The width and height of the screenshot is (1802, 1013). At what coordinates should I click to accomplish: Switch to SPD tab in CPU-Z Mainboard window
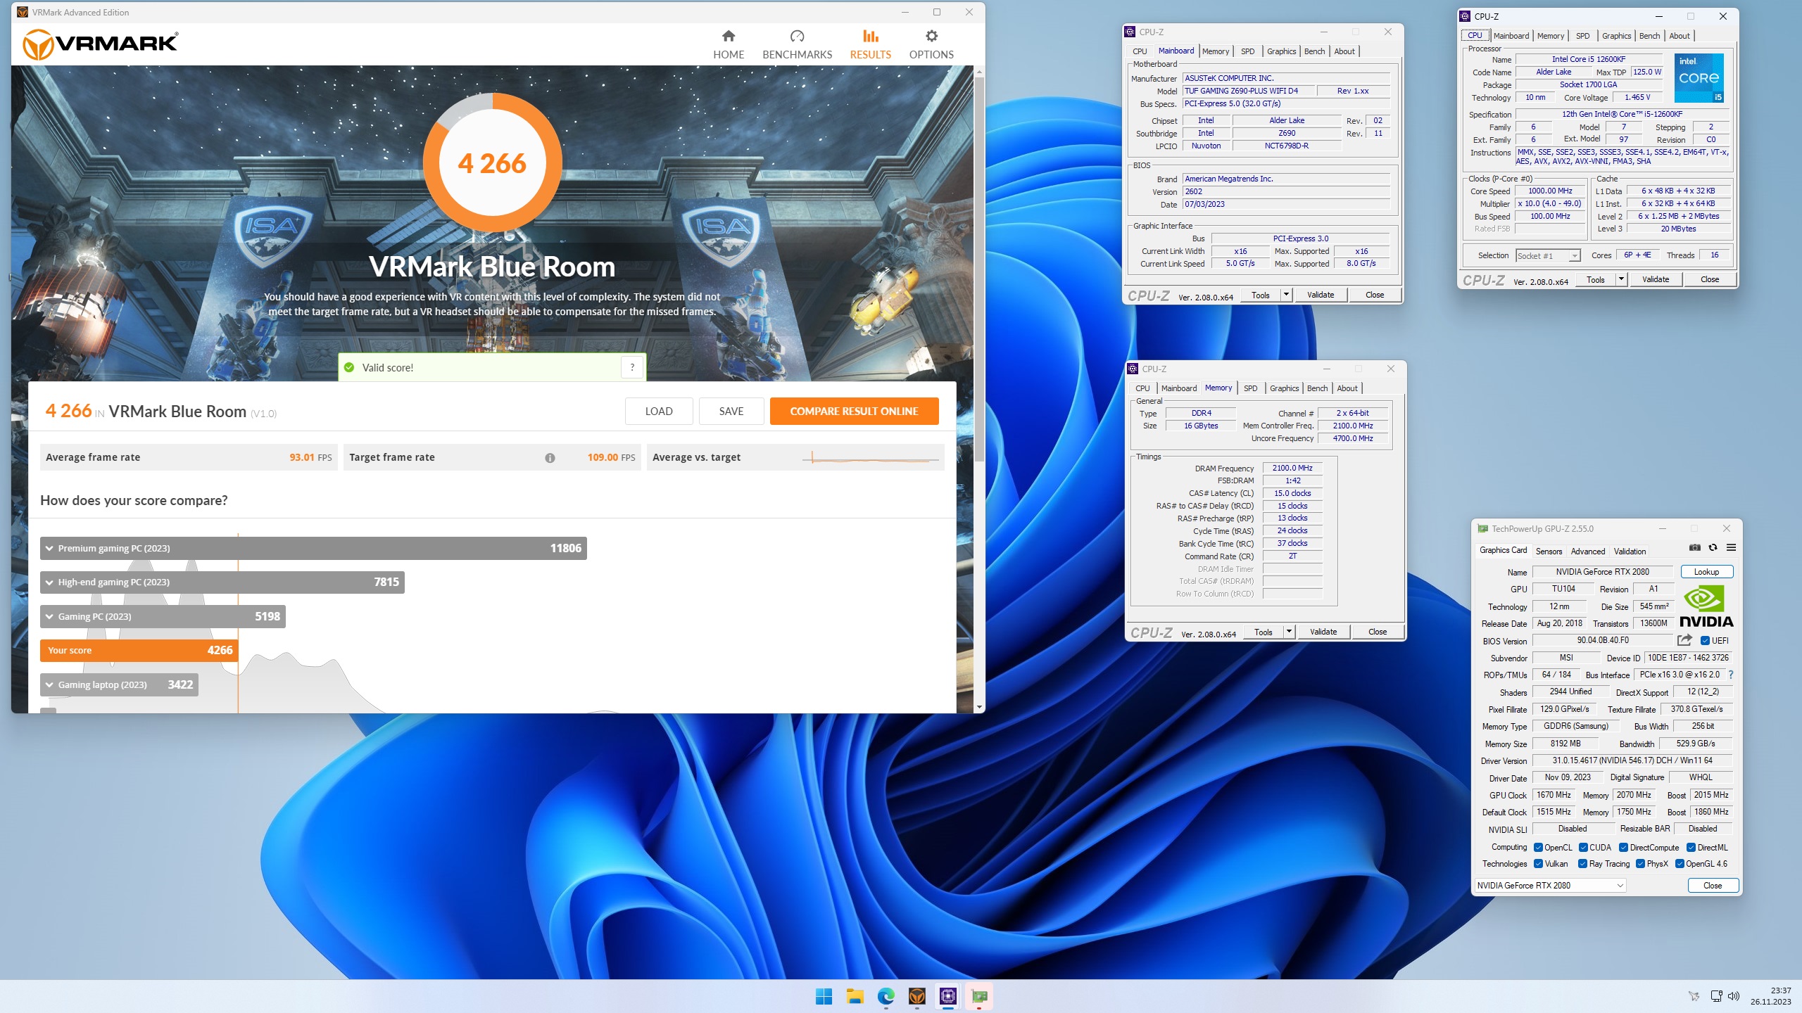click(1247, 51)
